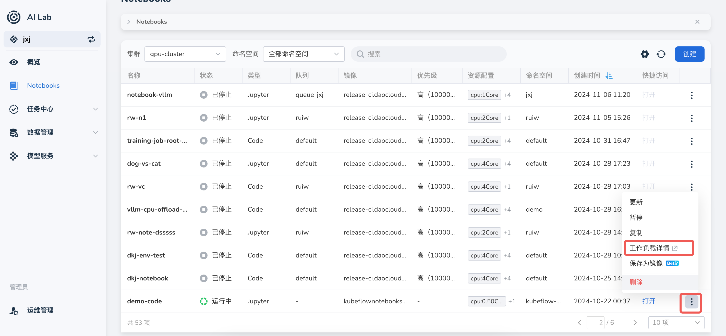This screenshot has height=336, width=726.
Task: Click the demo namespace cell
Action: pos(534,210)
